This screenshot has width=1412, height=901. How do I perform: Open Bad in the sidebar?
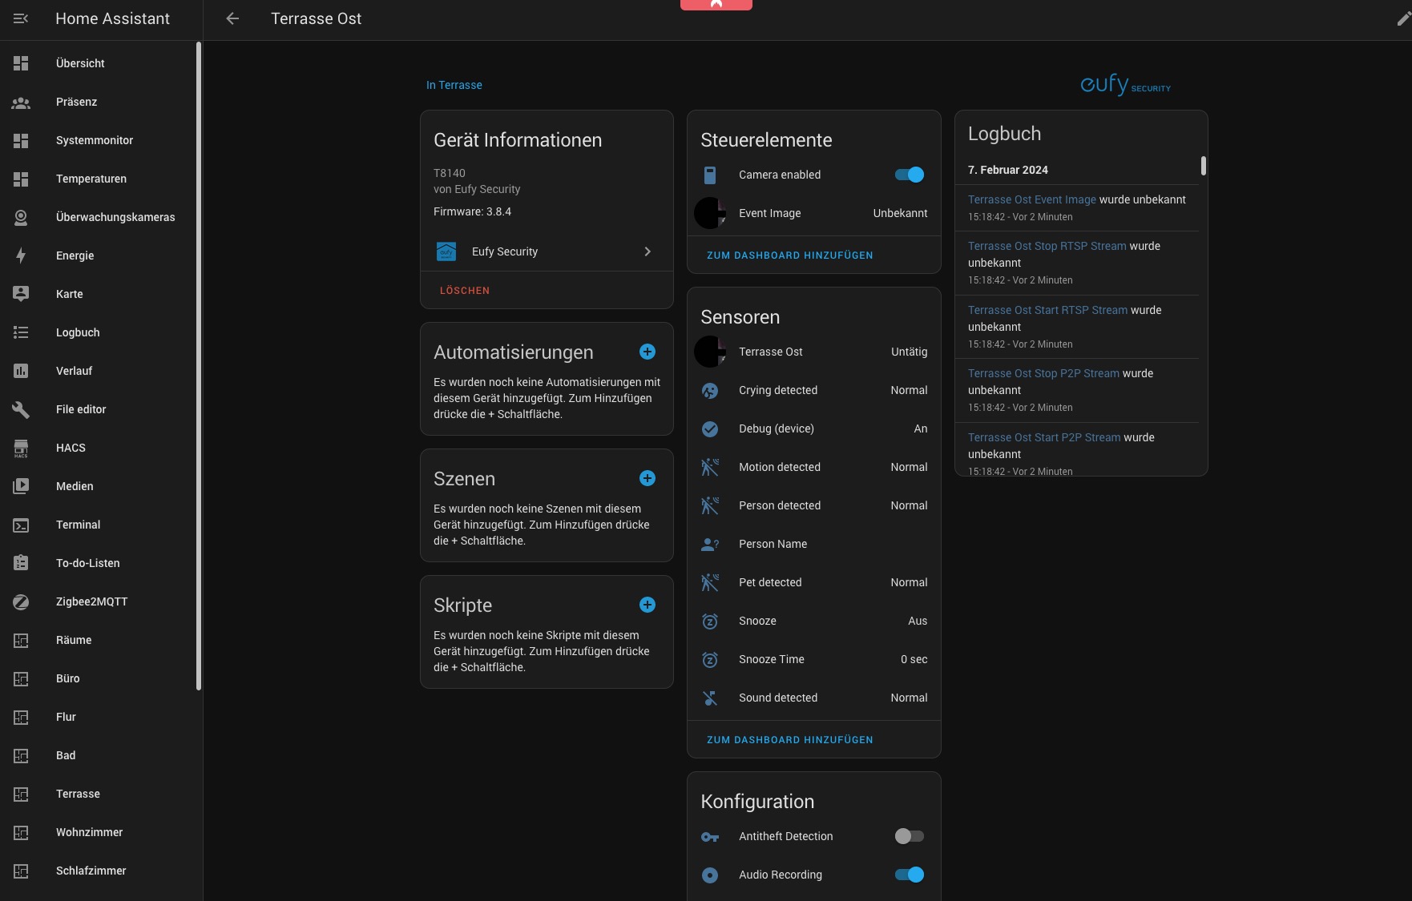[101, 755]
